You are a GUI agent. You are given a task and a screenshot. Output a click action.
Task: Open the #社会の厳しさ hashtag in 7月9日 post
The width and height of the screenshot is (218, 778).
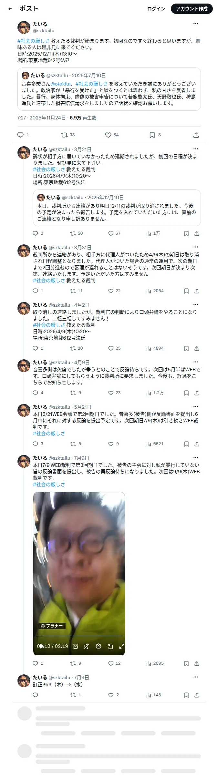[49, 485]
